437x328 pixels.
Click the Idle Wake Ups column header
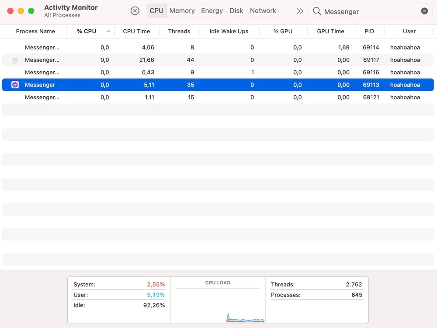(x=229, y=31)
